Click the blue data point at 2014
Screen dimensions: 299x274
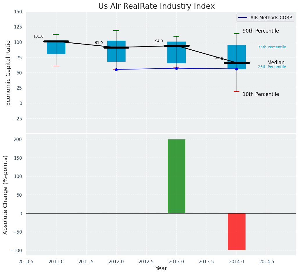coord(237,69)
